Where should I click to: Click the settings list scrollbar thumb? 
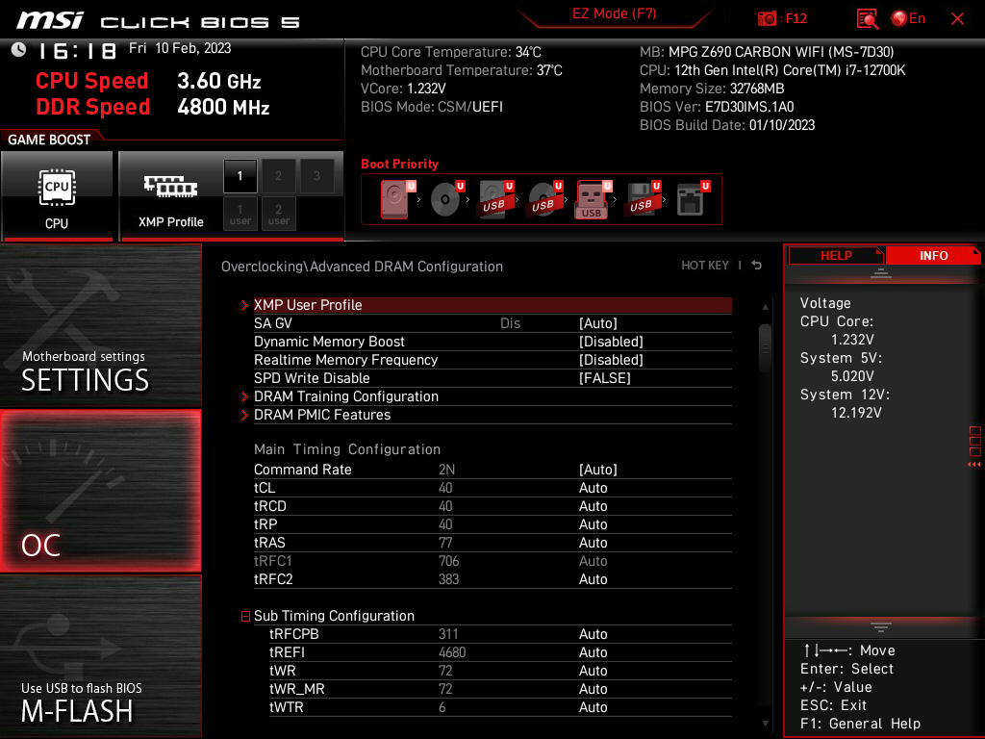765,347
